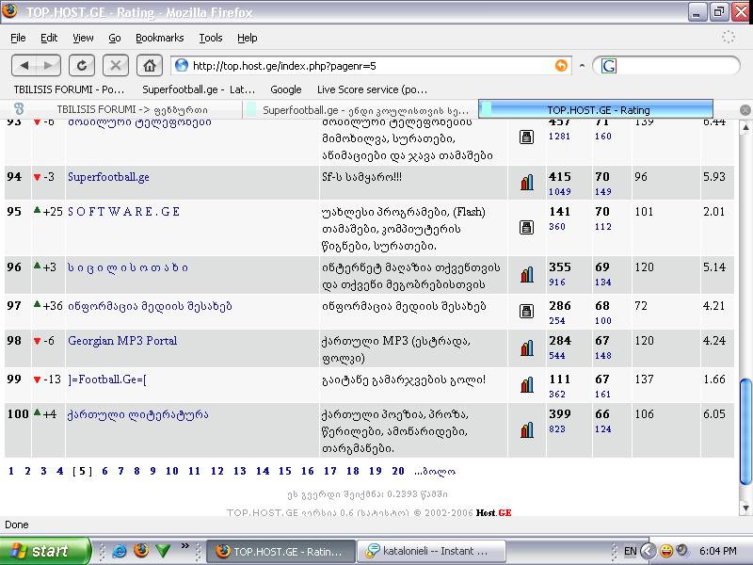753x565 pixels.
Task: Go to results page 6
Action: [104, 472]
